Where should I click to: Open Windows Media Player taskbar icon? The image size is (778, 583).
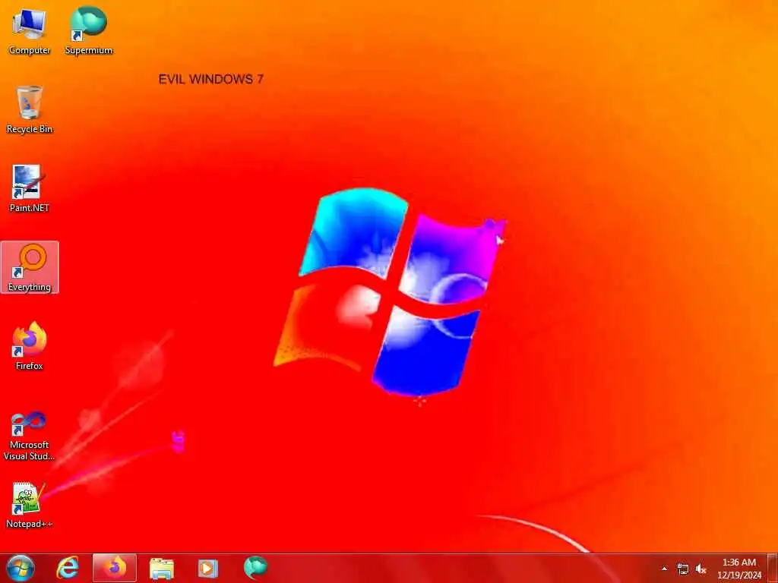click(x=208, y=569)
